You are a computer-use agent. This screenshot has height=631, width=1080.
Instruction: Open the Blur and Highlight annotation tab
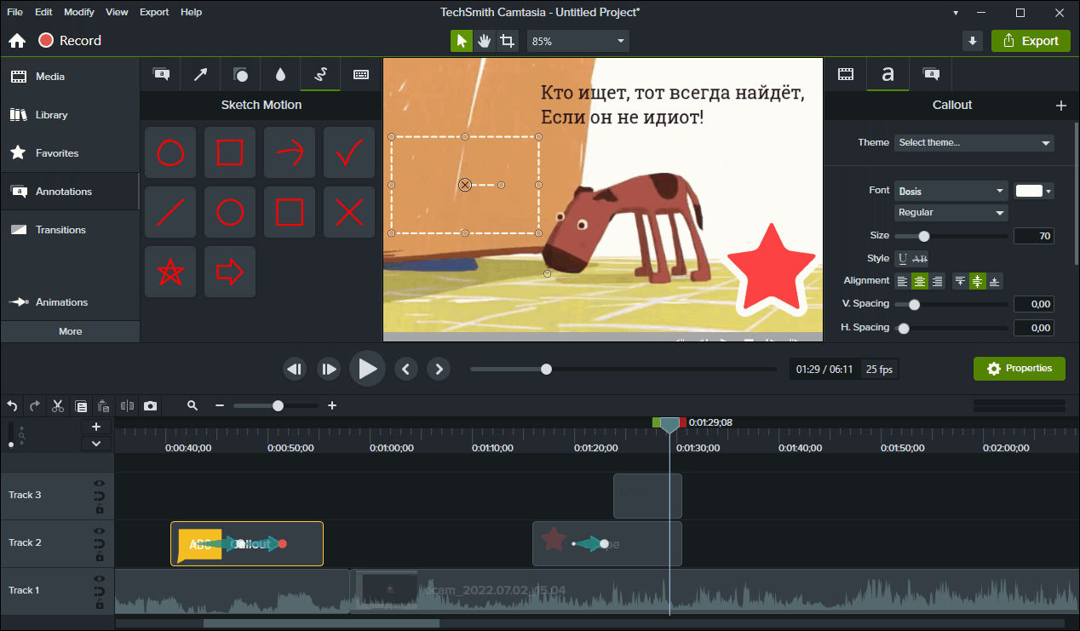[x=280, y=75]
